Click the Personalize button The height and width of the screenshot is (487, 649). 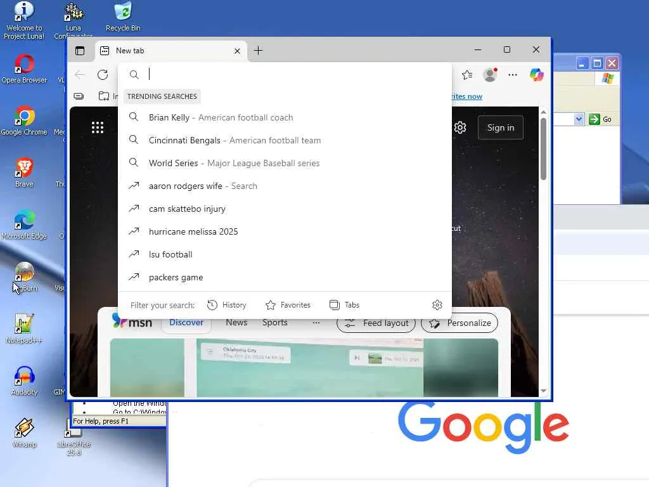459,323
